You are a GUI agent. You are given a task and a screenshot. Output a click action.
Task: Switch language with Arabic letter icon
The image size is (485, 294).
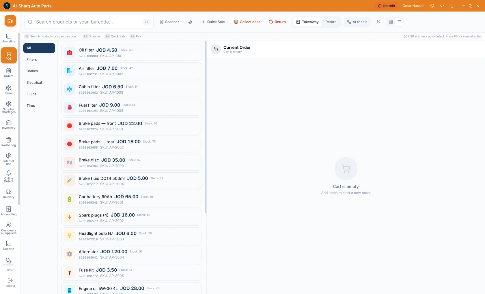pyautogui.click(x=452, y=6)
